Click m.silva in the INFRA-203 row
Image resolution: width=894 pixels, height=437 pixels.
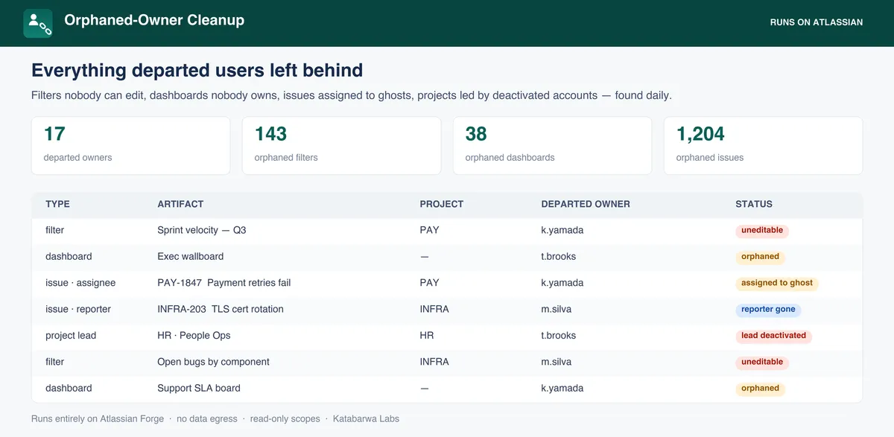point(557,309)
